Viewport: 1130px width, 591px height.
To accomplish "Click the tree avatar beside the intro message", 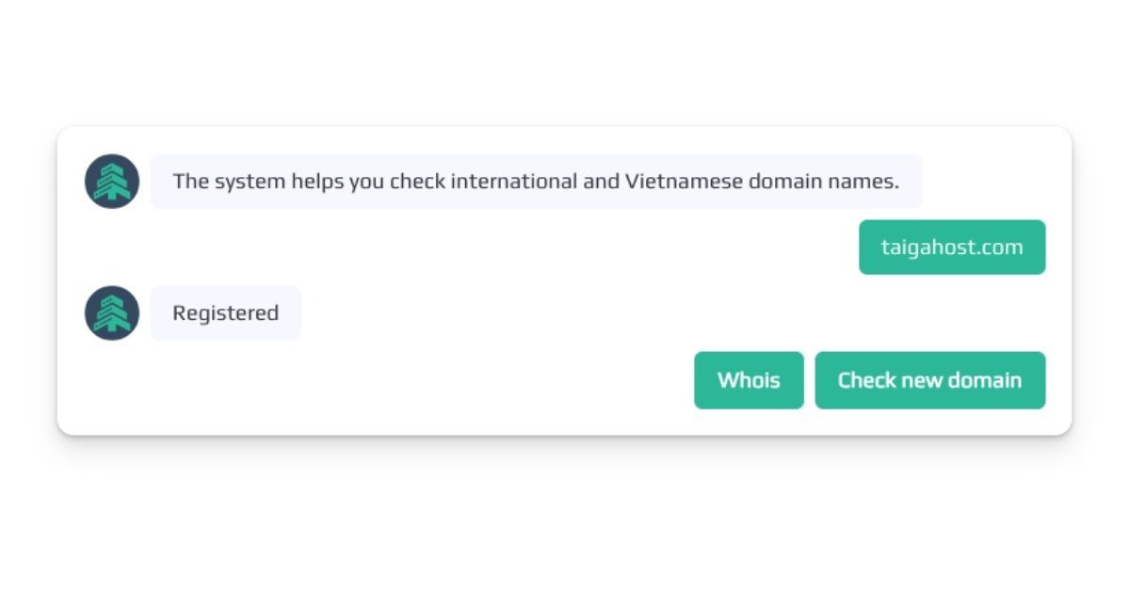I will (x=112, y=182).
